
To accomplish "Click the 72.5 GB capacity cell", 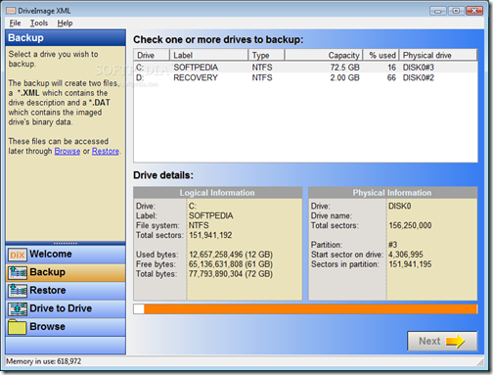I will pos(344,68).
